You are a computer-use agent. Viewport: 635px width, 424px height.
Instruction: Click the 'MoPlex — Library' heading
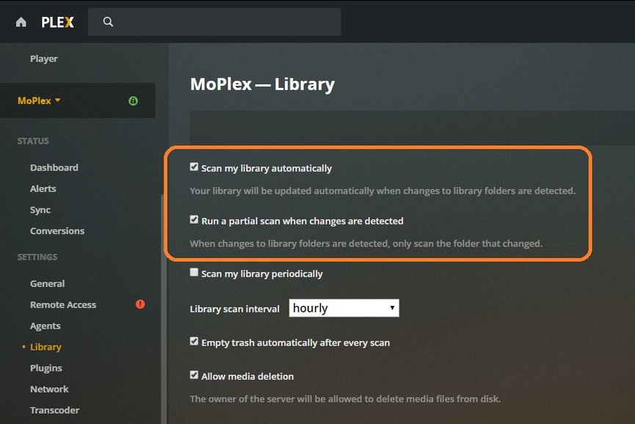click(262, 84)
